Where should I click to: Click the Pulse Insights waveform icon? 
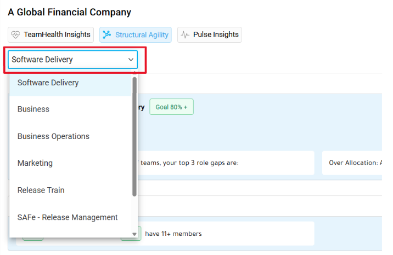(x=185, y=34)
